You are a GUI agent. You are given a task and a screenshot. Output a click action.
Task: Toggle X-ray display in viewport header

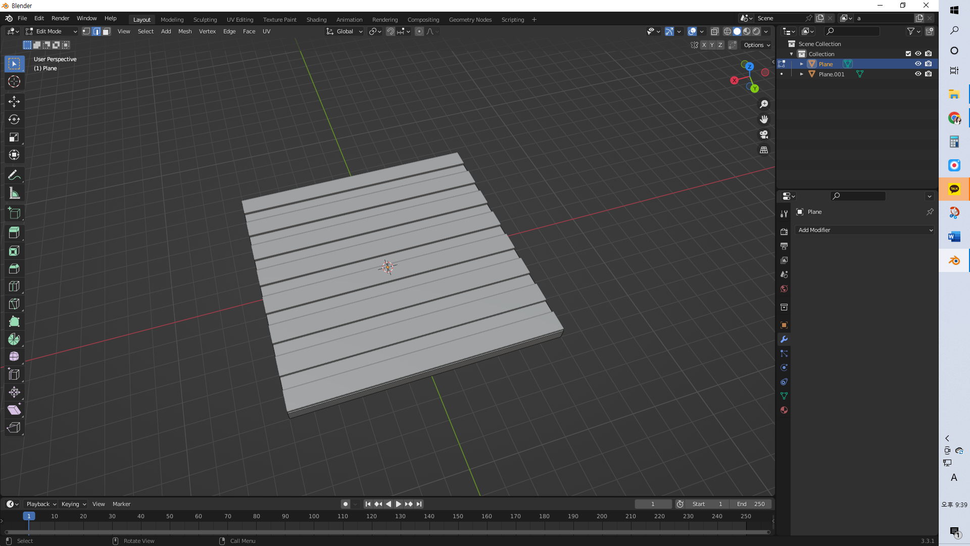[714, 31]
